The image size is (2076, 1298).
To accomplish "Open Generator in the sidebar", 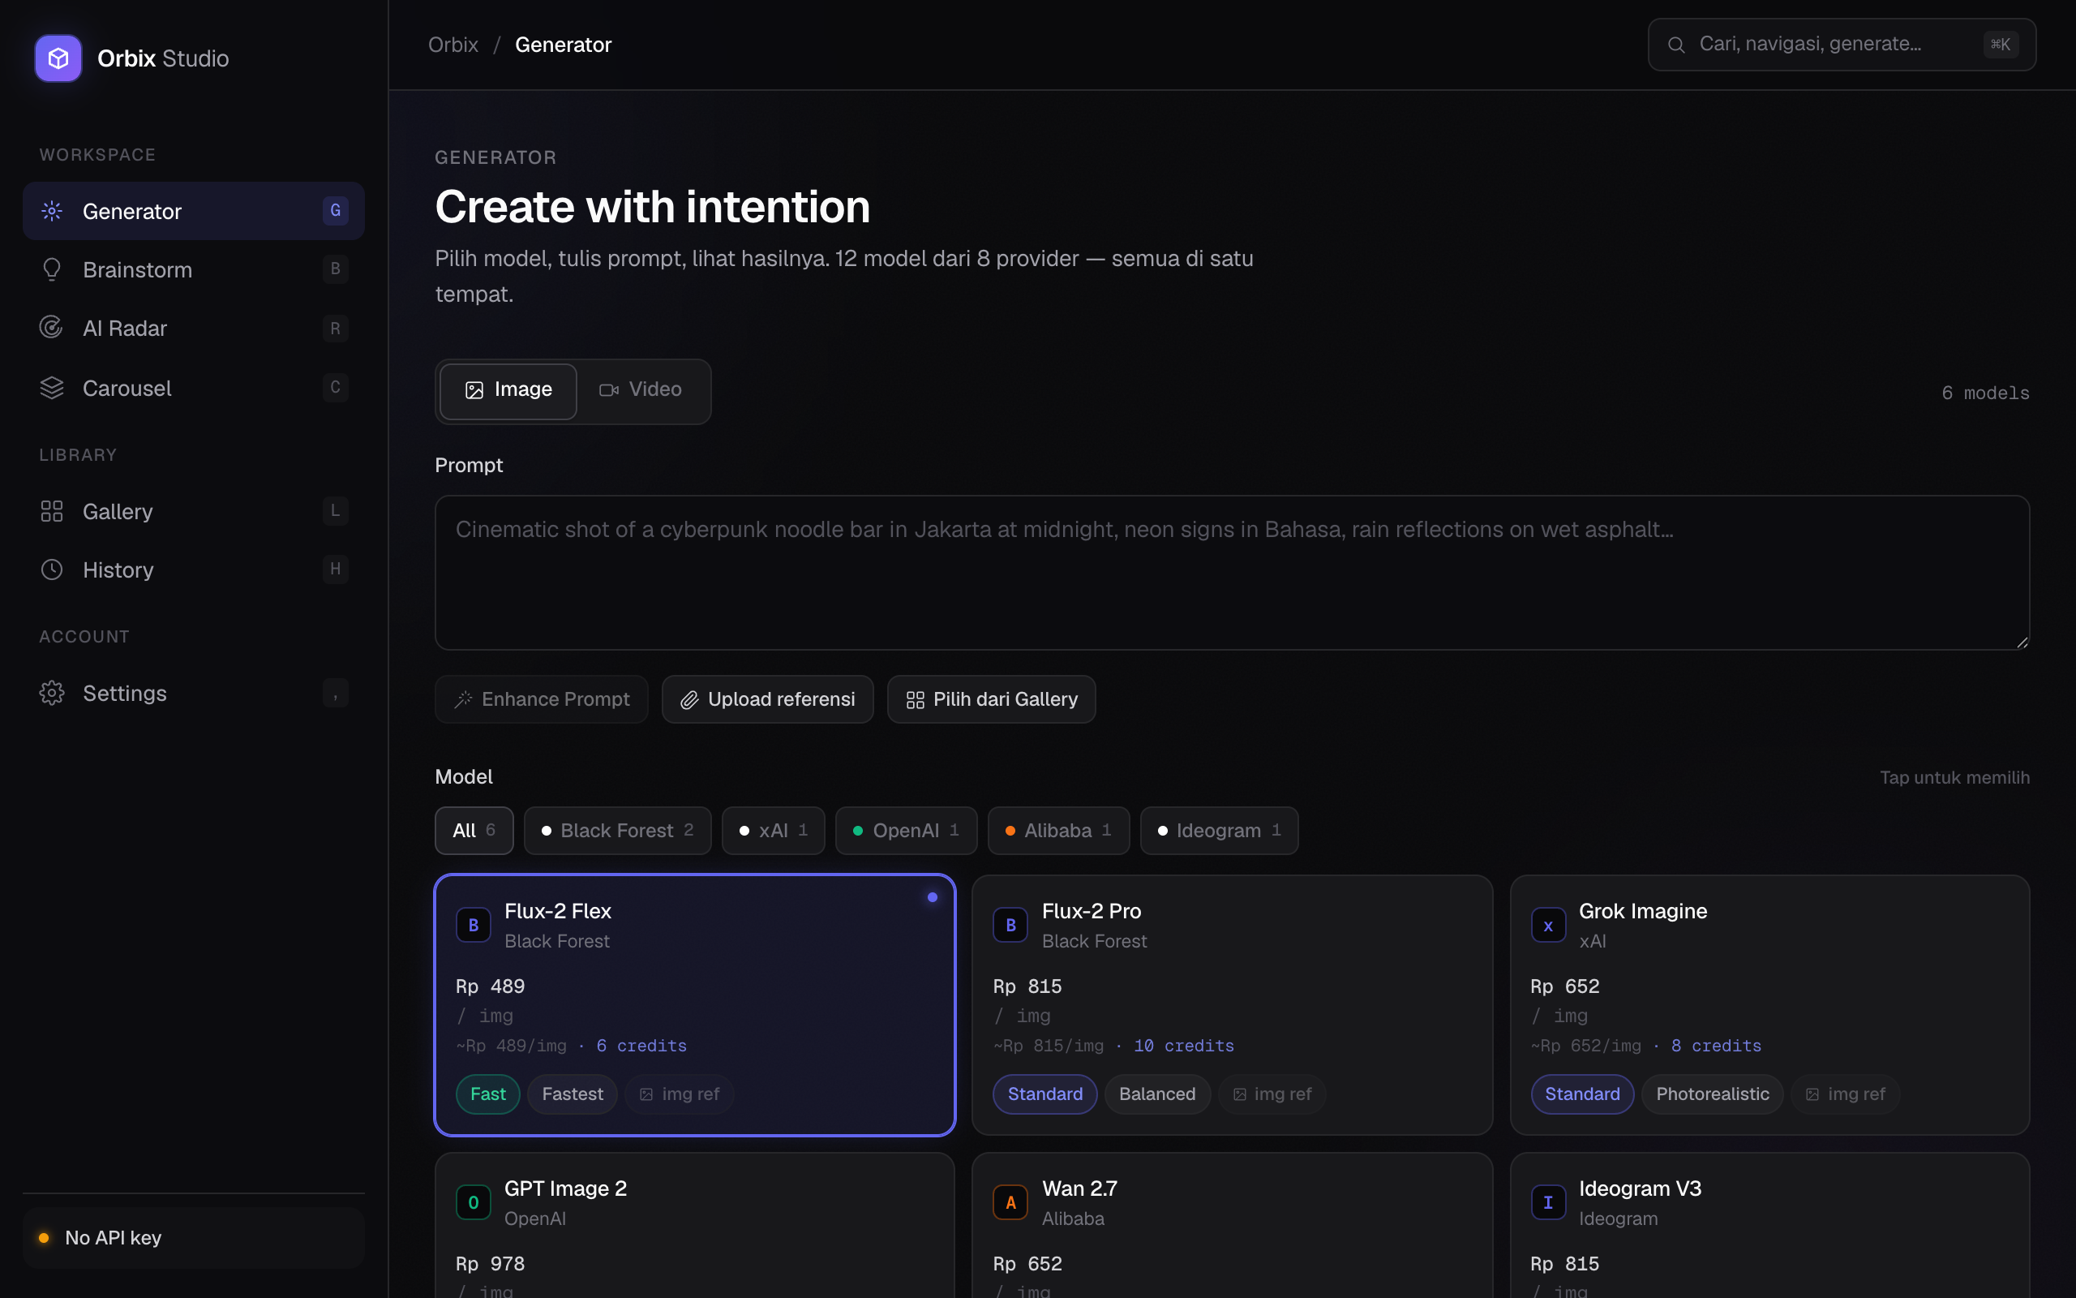I will pyautogui.click(x=194, y=210).
